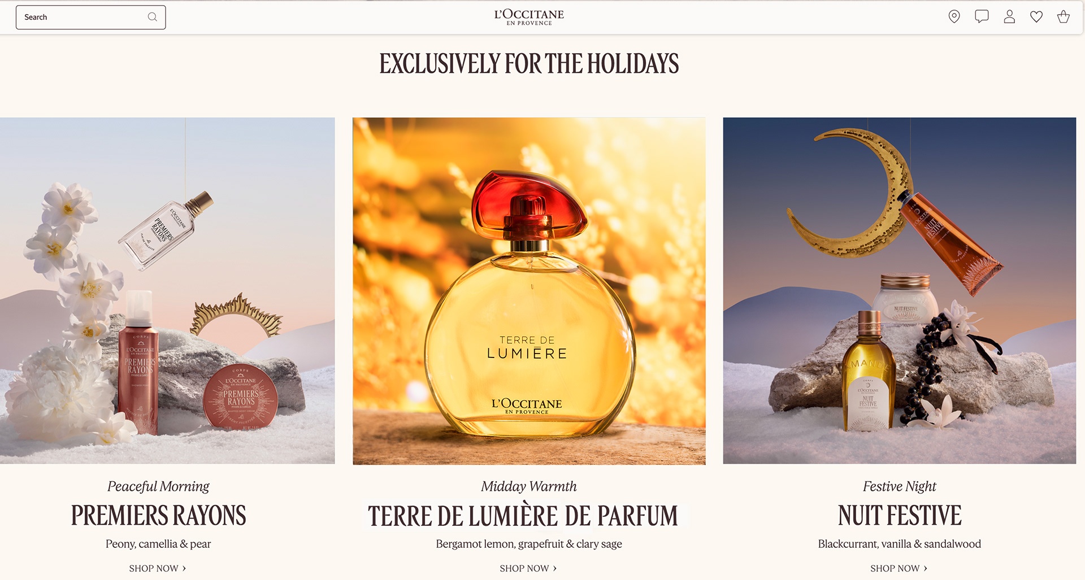This screenshot has width=1085, height=580.
Task: Select the Premiers Rayons heading
Action: tap(159, 516)
